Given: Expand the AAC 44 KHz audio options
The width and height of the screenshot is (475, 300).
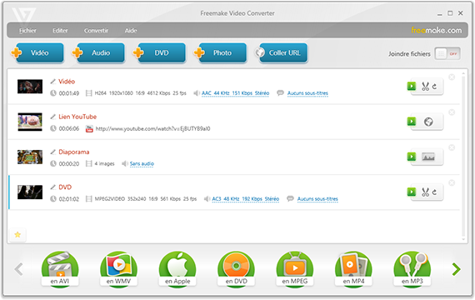Looking at the screenshot, I should coord(235,93).
